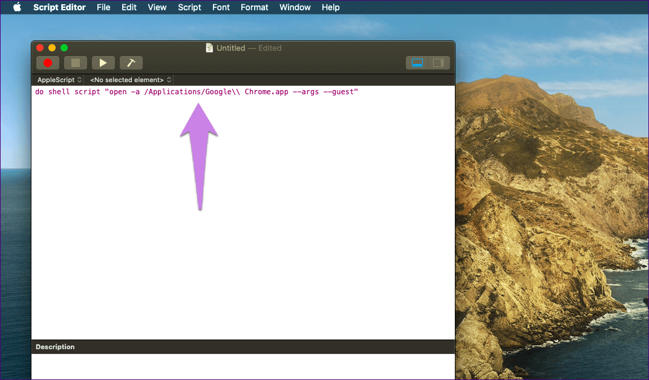Compile the script with hammer icon
This screenshot has height=380, width=649.
coord(131,63)
